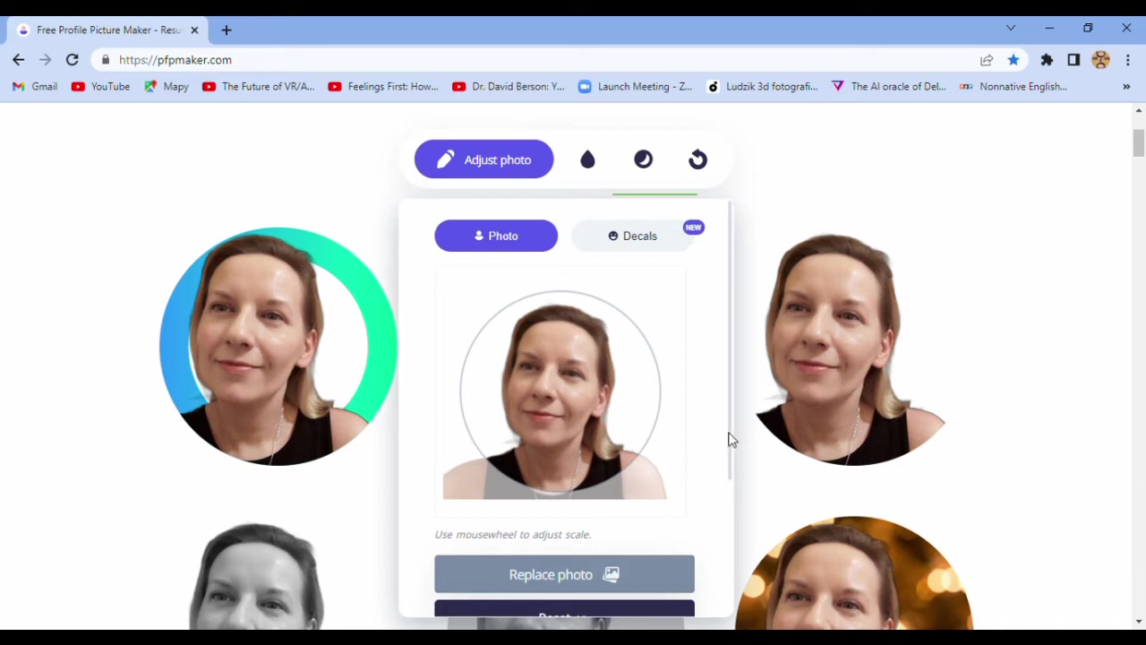Open the Launch Meeting Zoom bookmark
Image resolution: width=1146 pixels, height=645 pixels.
pyautogui.click(x=635, y=87)
